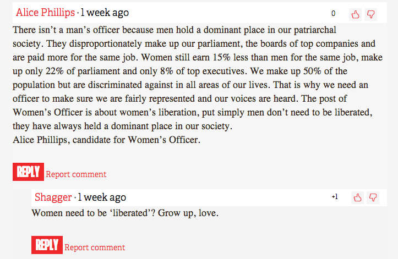Click the white header bar of Alice's comment
Viewport: 398px width, 259px height.
click(x=231, y=13)
